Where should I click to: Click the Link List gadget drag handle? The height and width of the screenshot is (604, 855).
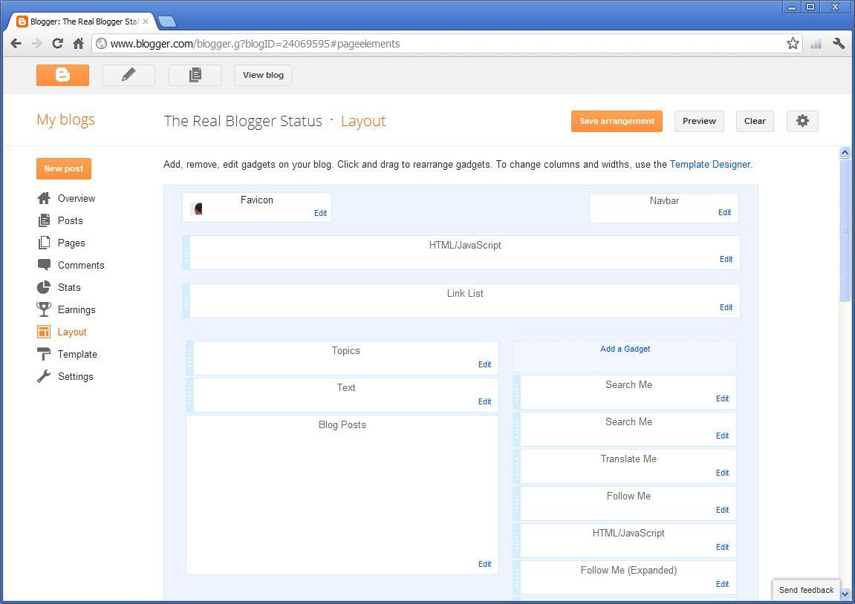[186, 301]
